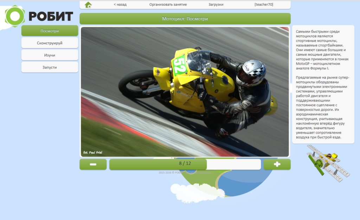Click the empty white part of progress bar

(233, 164)
